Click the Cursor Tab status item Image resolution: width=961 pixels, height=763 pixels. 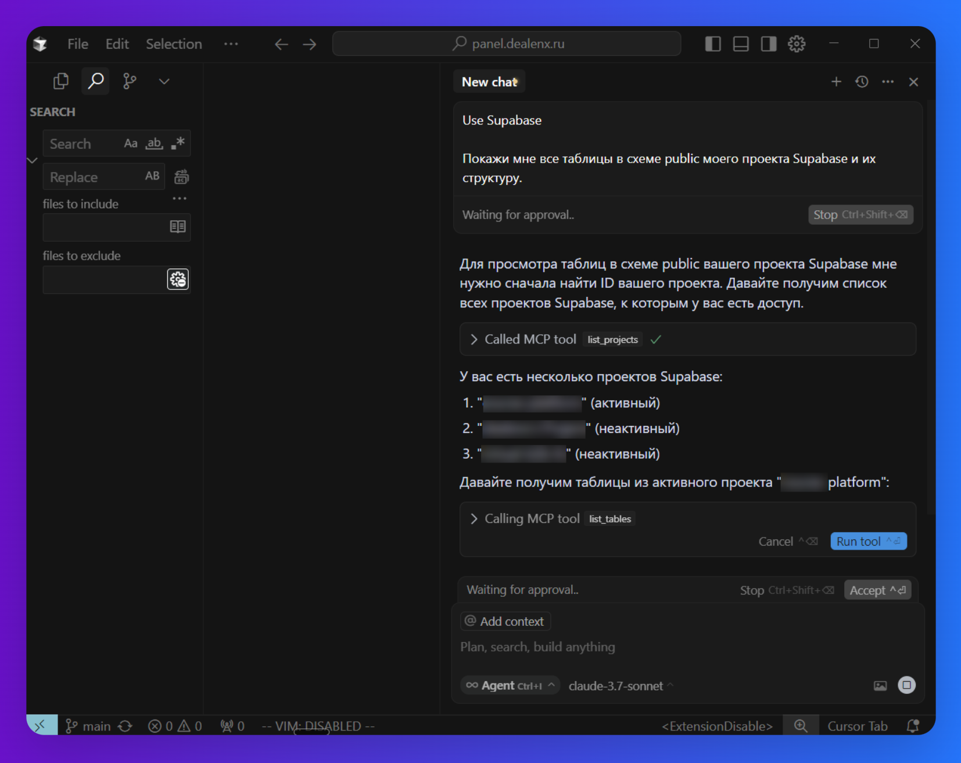coord(858,726)
